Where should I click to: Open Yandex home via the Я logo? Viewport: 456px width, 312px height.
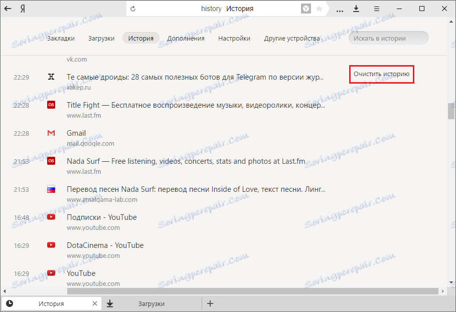[x=23, y=9]
